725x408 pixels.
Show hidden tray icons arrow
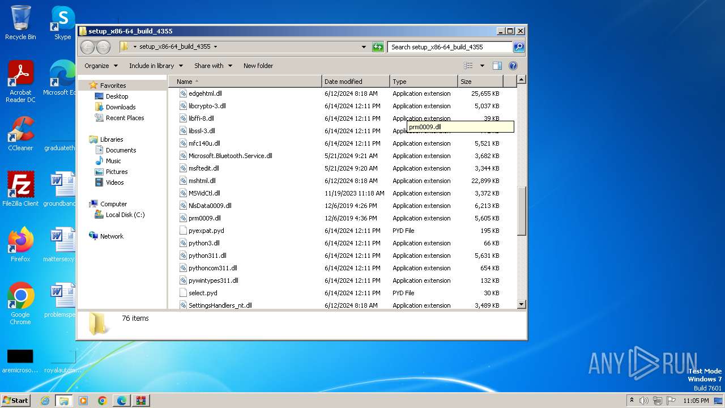(x=632, y=401)
